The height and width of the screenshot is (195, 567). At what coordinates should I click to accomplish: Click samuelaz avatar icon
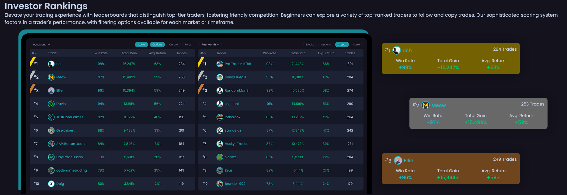tap(220, 130)
